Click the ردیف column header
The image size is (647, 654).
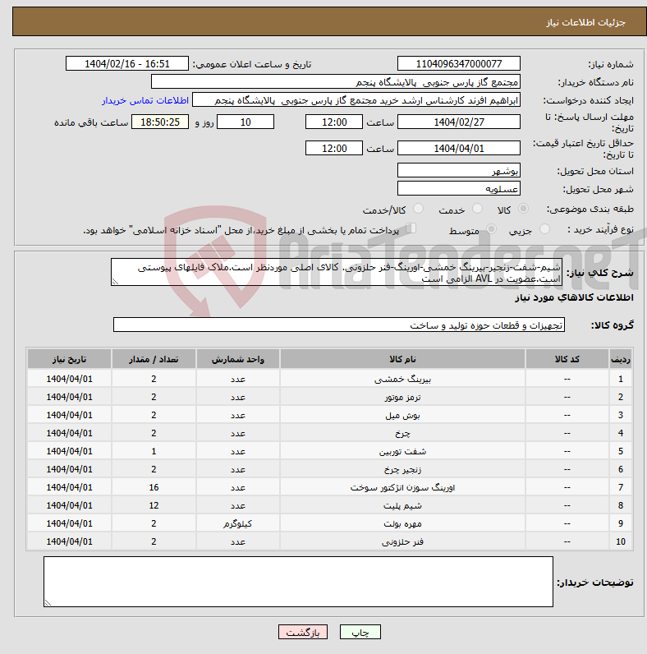621,359
